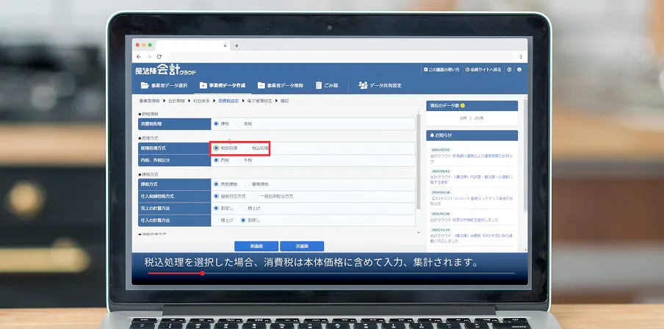The height and width of the screenshot is (329, 664).
Task: Open the 内訳書・概況書への連動 notice
Action: coord(471,179)
